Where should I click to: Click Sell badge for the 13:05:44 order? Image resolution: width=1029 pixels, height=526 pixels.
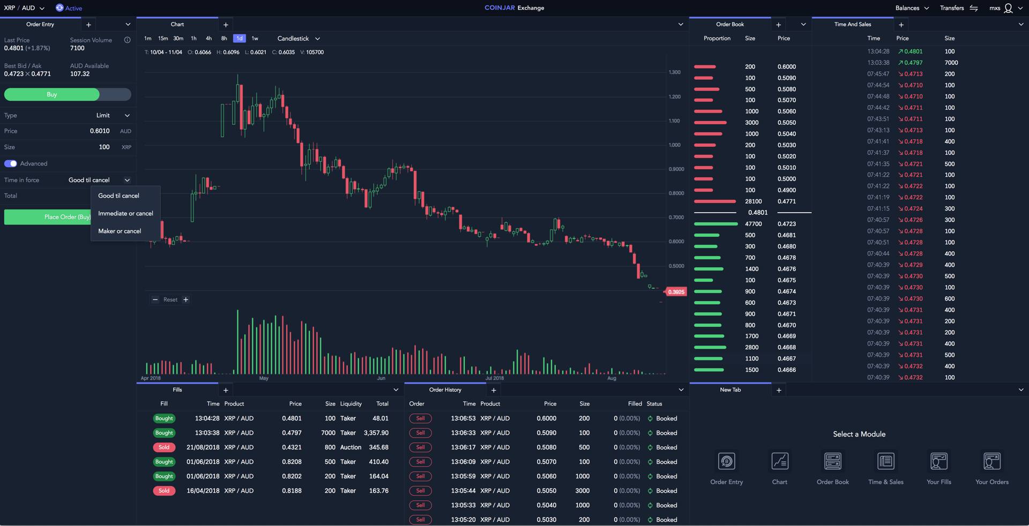point(421,491)
